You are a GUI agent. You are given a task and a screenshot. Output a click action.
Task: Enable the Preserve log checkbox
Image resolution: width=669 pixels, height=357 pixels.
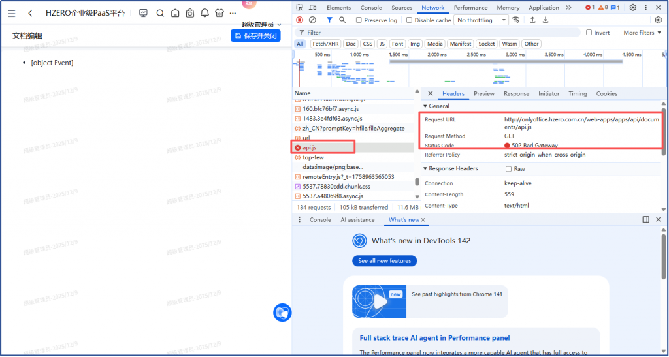pyautogui.click(x=358, y=20)
